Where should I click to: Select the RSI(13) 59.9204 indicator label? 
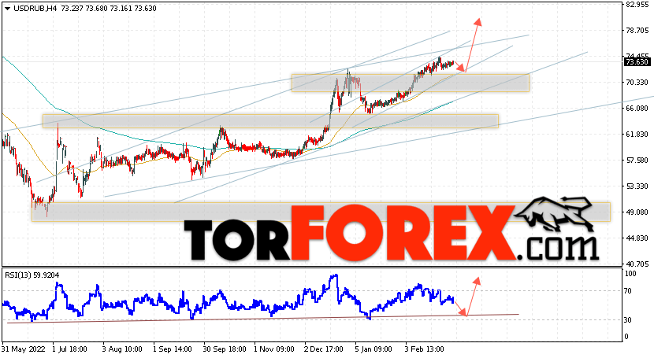(x=32, y=275)
